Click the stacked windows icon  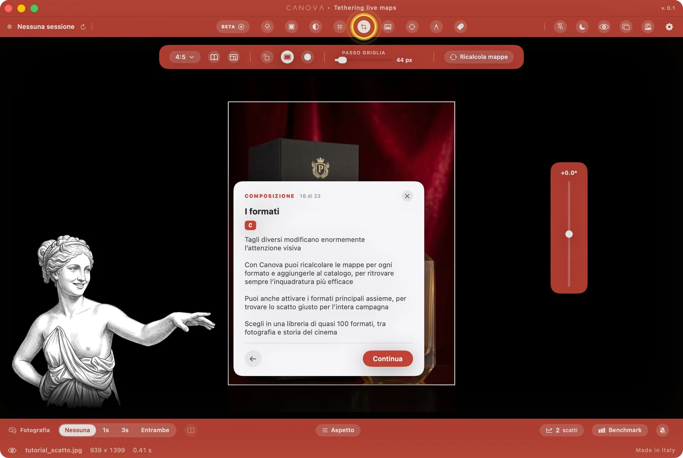click(626, 27)
